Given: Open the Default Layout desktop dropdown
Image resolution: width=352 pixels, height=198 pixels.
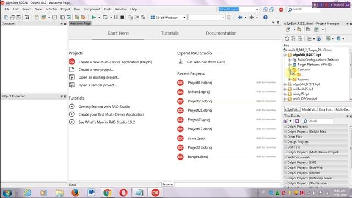Looking at the screenshot, I should [257, 9].
